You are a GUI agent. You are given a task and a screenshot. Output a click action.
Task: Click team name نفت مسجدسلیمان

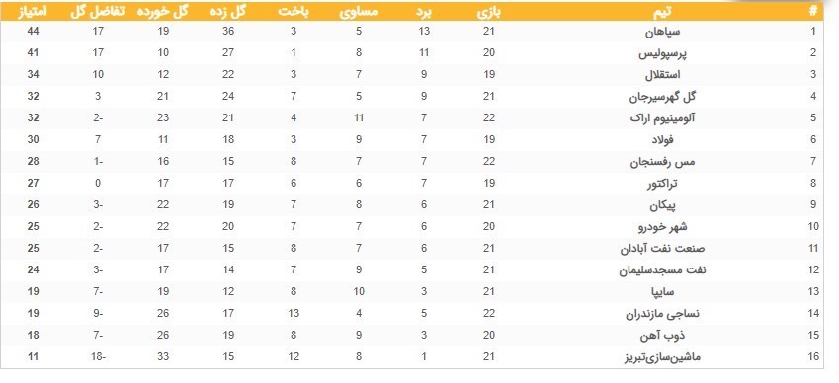[662, 270]
